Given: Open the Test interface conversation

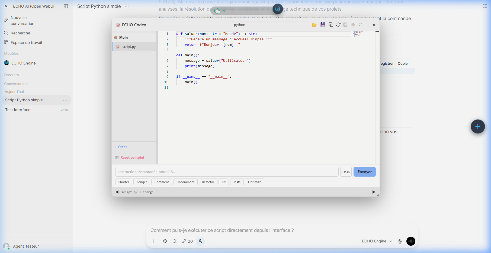Looking at the screenshot, I should click(36, 110).
